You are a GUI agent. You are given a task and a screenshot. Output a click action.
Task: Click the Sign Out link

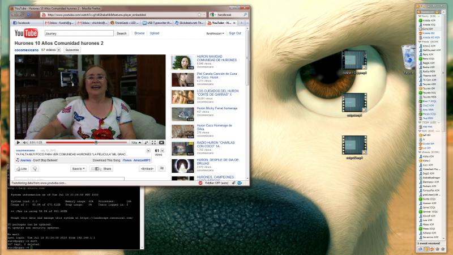tap(234, 33)
